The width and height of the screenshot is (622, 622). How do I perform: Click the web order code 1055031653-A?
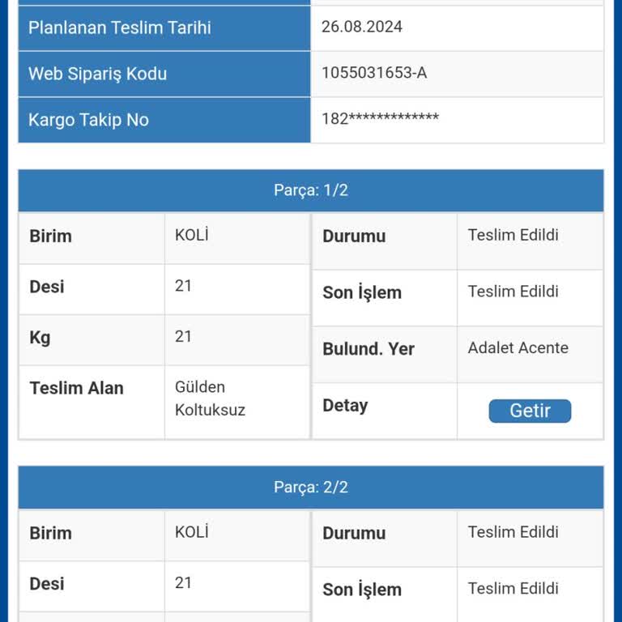374,73
